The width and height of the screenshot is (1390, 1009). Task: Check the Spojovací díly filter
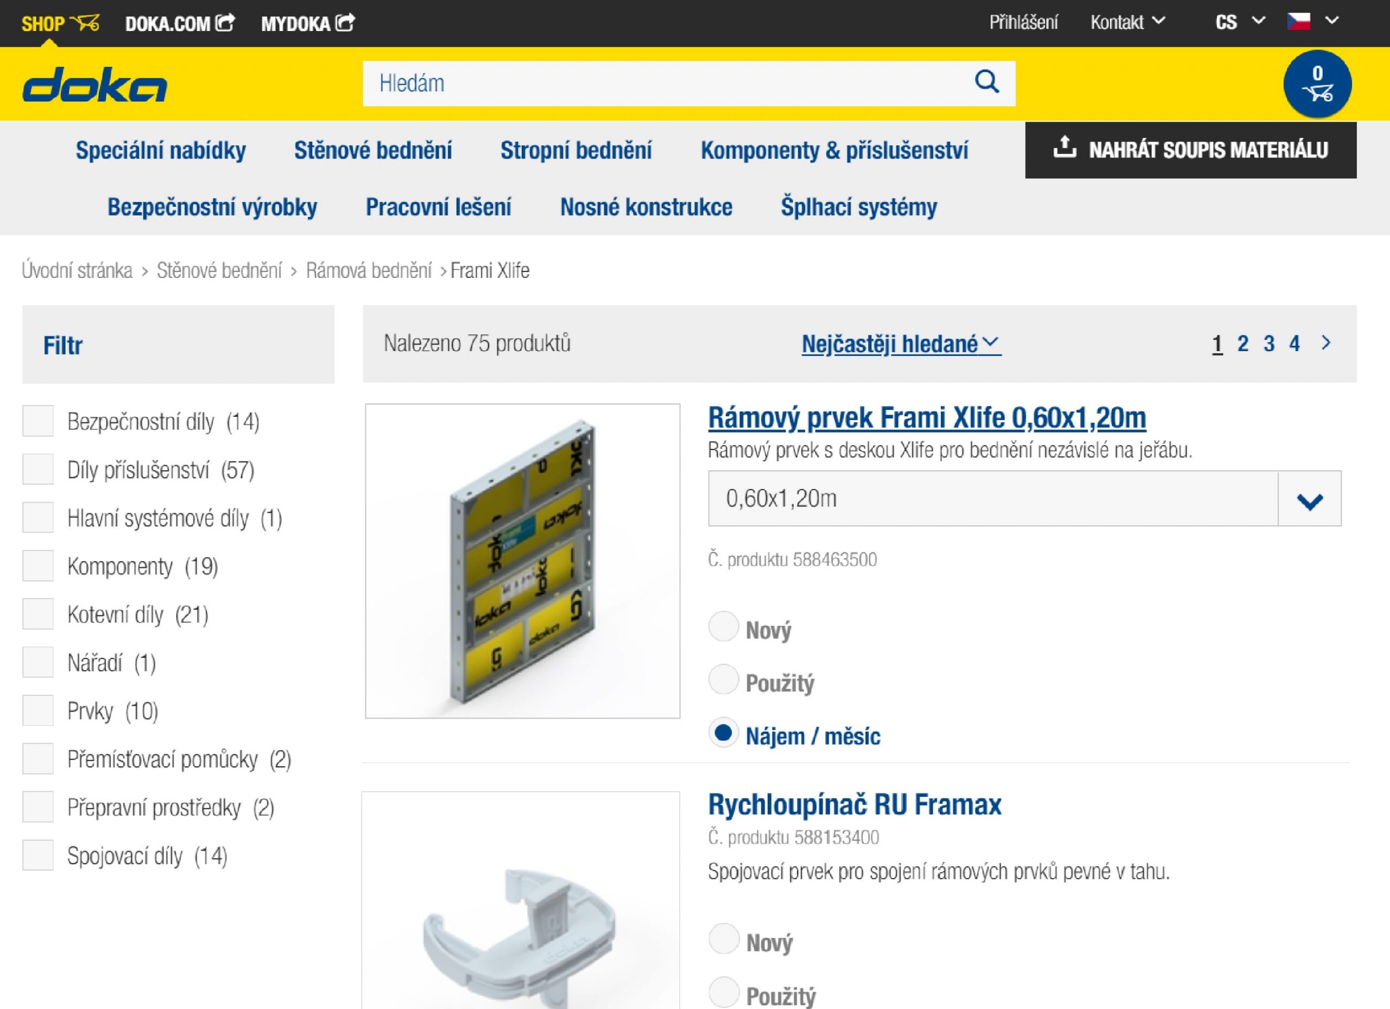pos(38,855)
